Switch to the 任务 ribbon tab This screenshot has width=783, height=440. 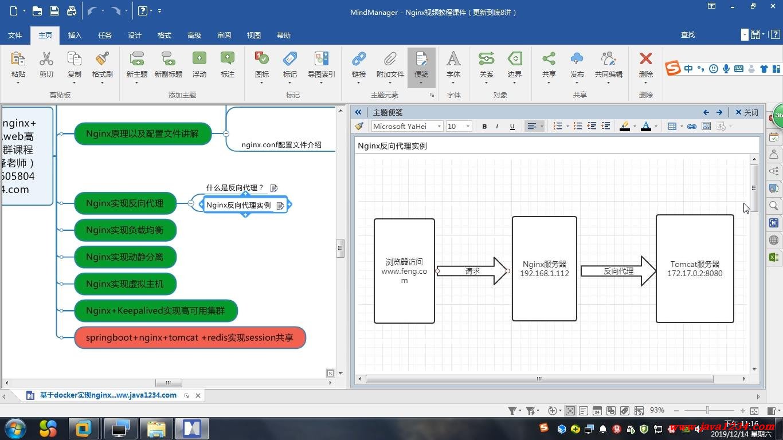point(105,36)
